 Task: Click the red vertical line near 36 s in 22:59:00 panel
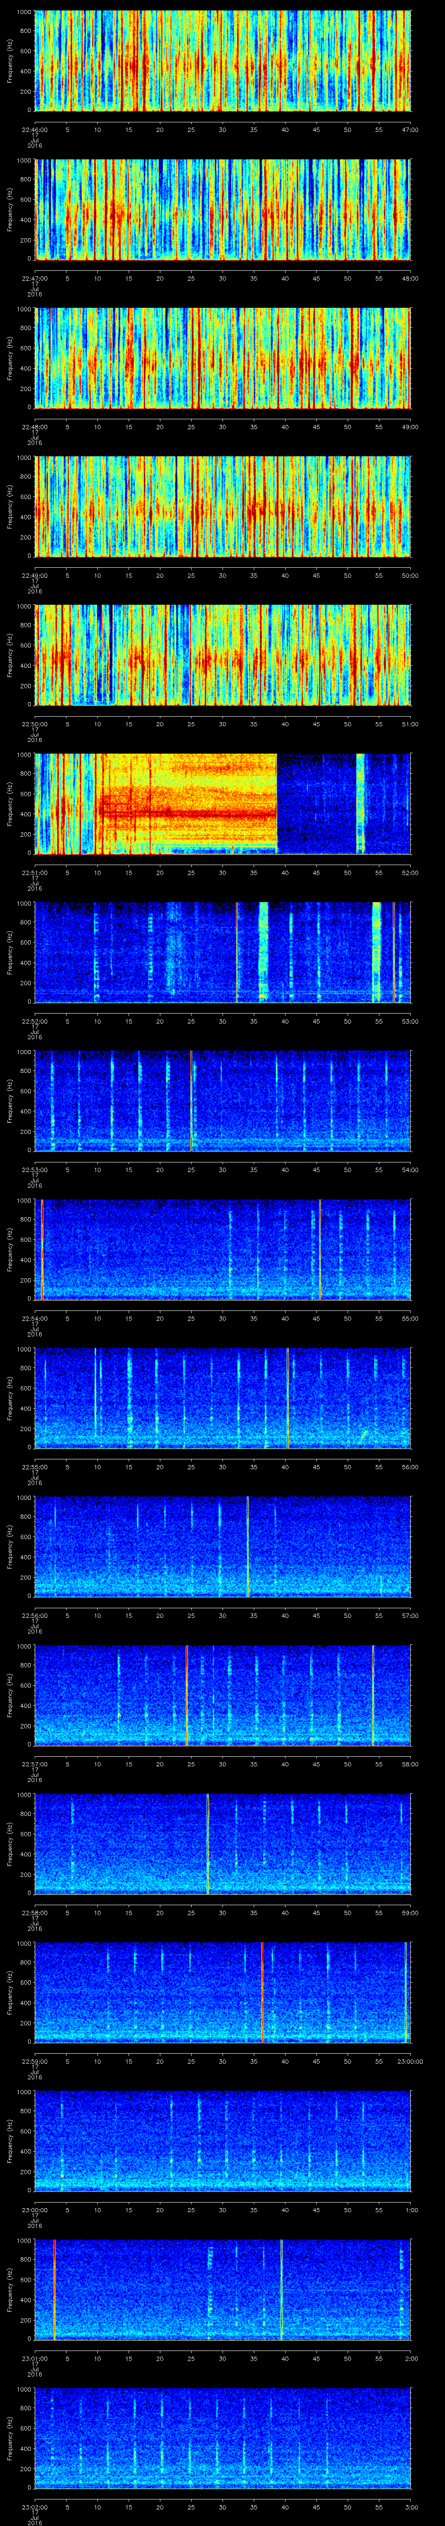point(262,1993)
